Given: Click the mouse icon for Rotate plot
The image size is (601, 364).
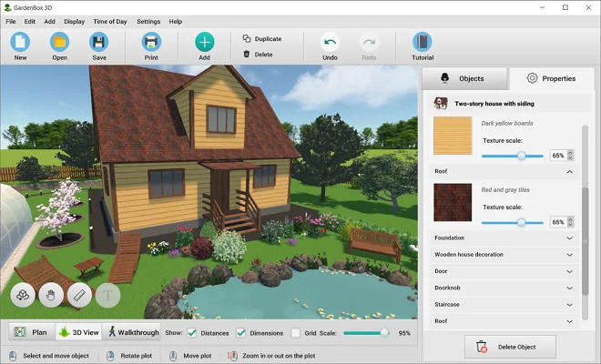Looking at the screenshot, I should point(110,356).
